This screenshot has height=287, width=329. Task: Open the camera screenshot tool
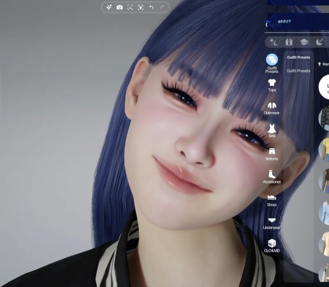(x=120, y=7)
